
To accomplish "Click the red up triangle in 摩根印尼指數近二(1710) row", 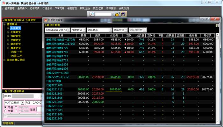I will coord(125,44).
